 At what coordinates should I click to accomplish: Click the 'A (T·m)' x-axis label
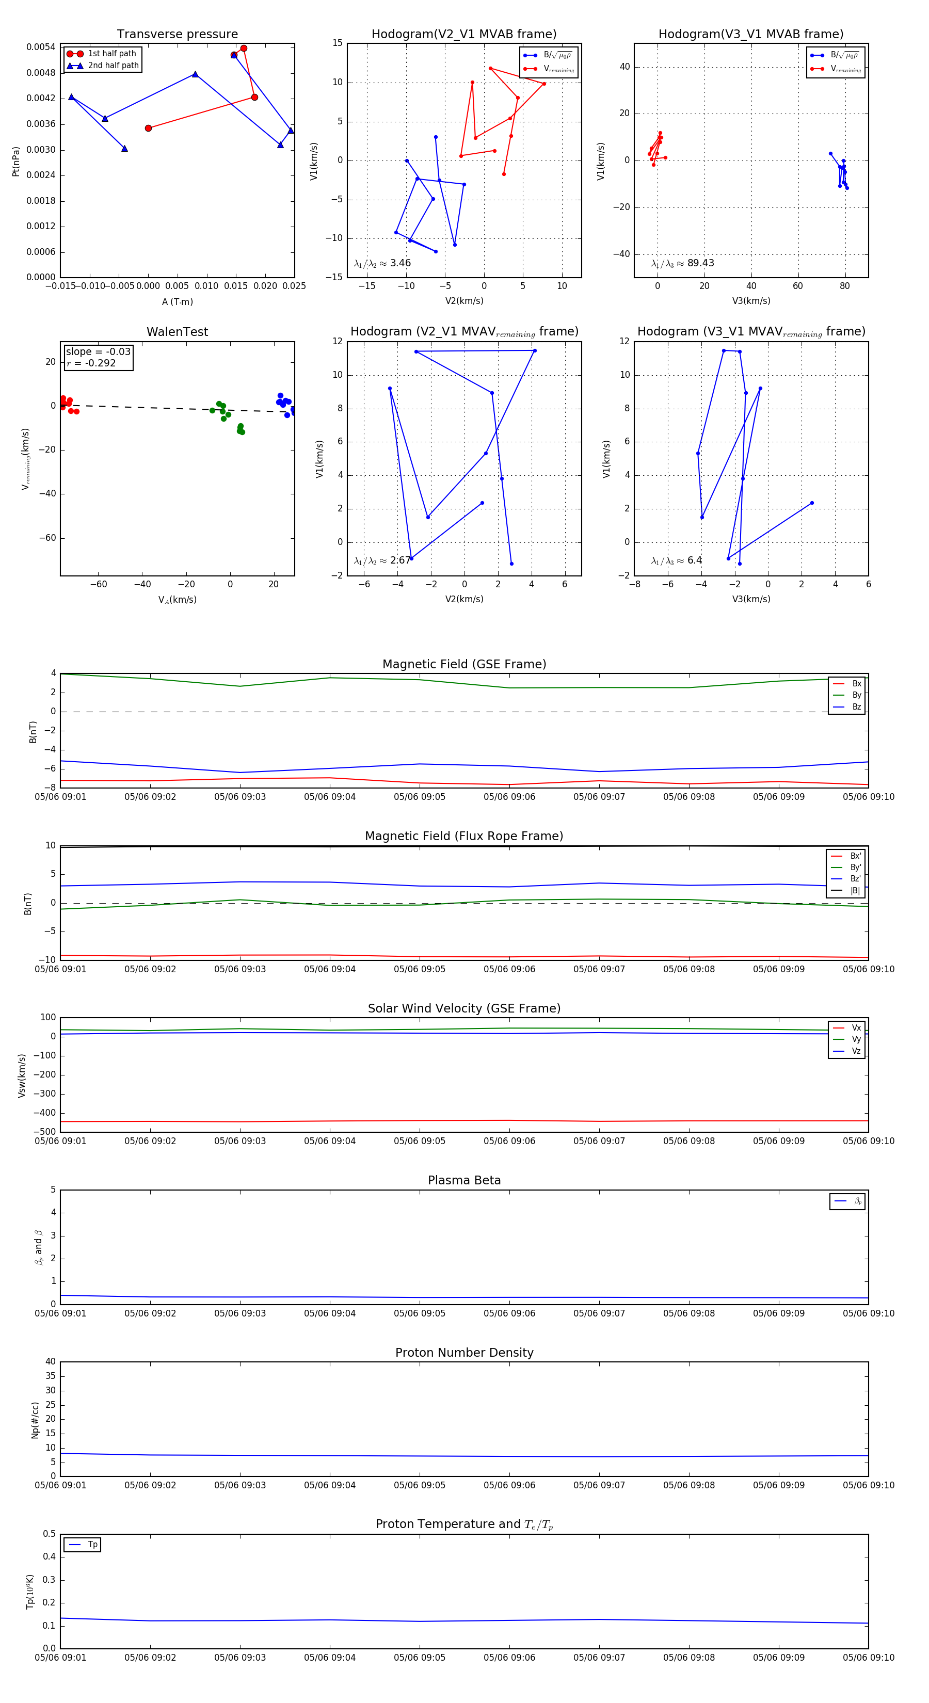coord(177,301)
